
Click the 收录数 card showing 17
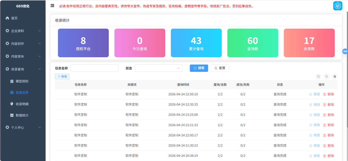click(x=309, y=43)
